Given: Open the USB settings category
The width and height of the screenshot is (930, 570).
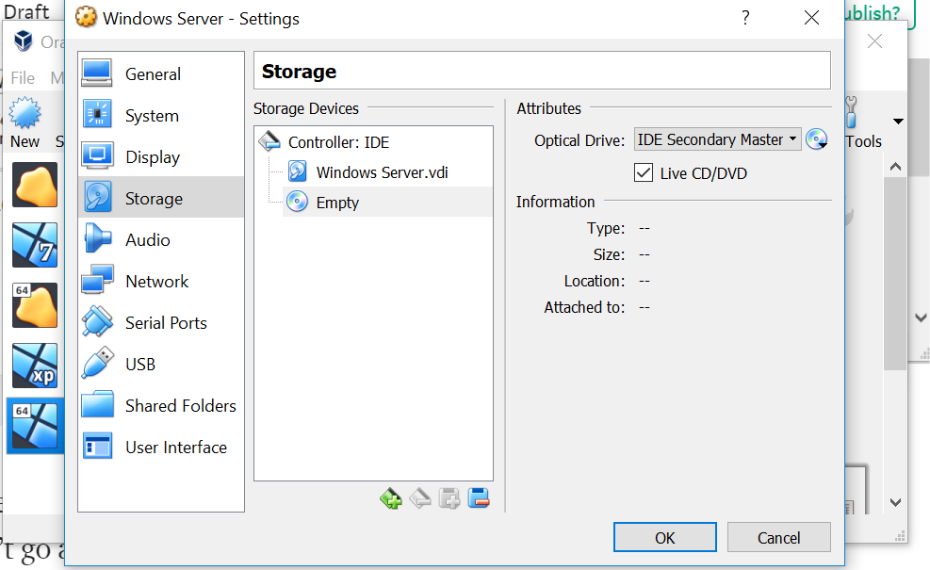Looking at the screenshot, I should [x=161, y=365].
